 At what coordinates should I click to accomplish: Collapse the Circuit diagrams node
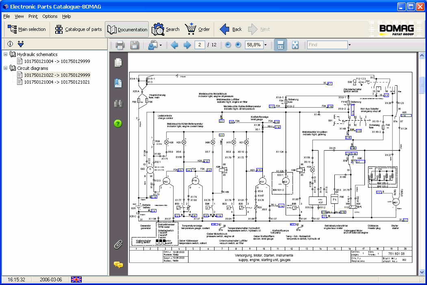[5, 68]
